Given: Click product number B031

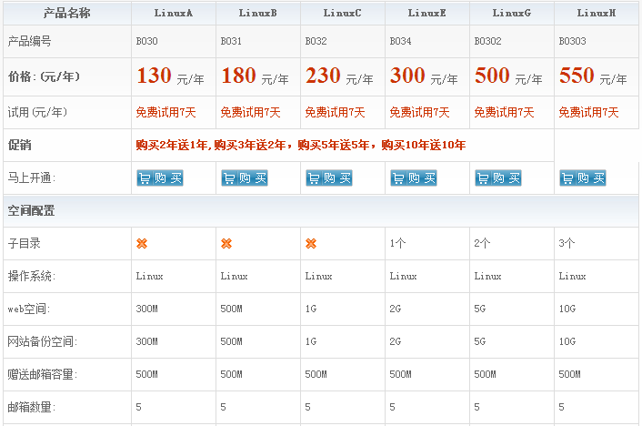Looking at the screenshot, I should (x=231, y=41).
